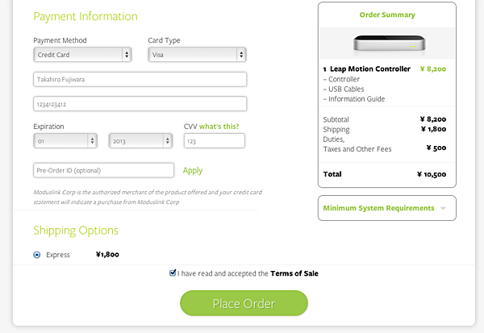
Task: Open the expiration year dropdown
Action: (x=140, y=140)
